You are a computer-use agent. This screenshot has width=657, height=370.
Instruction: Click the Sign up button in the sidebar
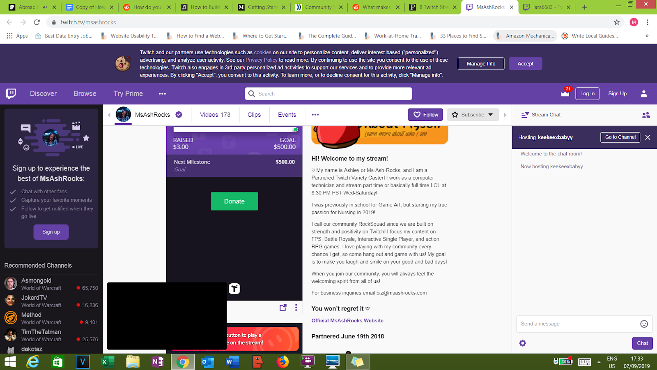51,232
